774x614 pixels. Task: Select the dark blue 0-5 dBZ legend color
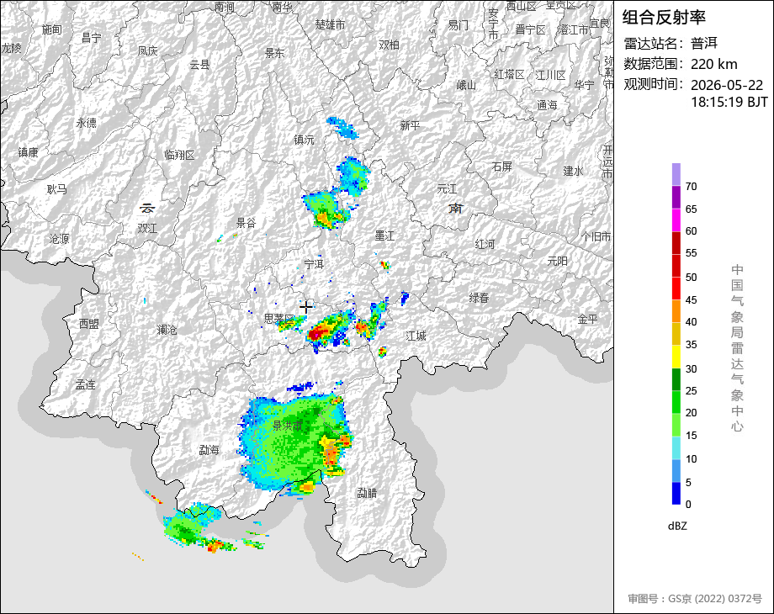coord(676,493)
